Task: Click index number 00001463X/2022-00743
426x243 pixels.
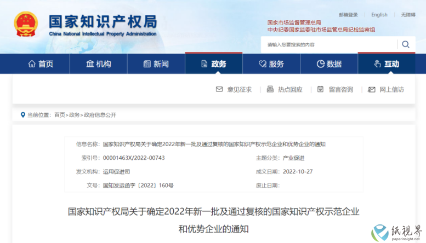Action: pos(134,158)
